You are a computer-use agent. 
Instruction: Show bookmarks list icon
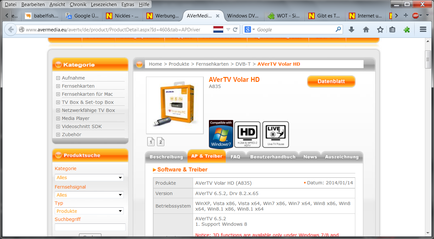pos(392,29)
